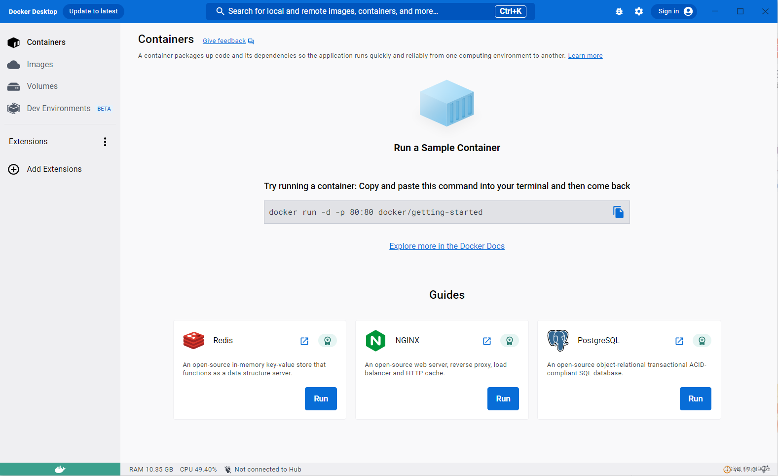Screen dimensions: 778x476
Task: Click the Docker Desktop title text
Action: 33,12
